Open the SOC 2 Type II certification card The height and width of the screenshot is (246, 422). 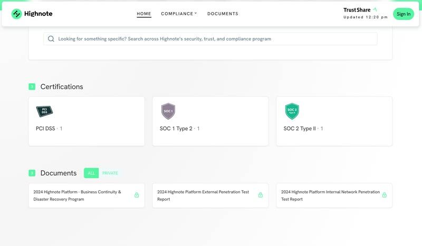pyautogui.click(x=334, y=121)
